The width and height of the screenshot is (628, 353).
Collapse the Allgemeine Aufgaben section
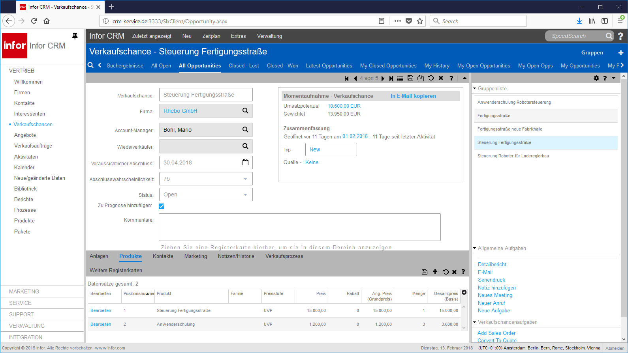(x=475, y=248)
